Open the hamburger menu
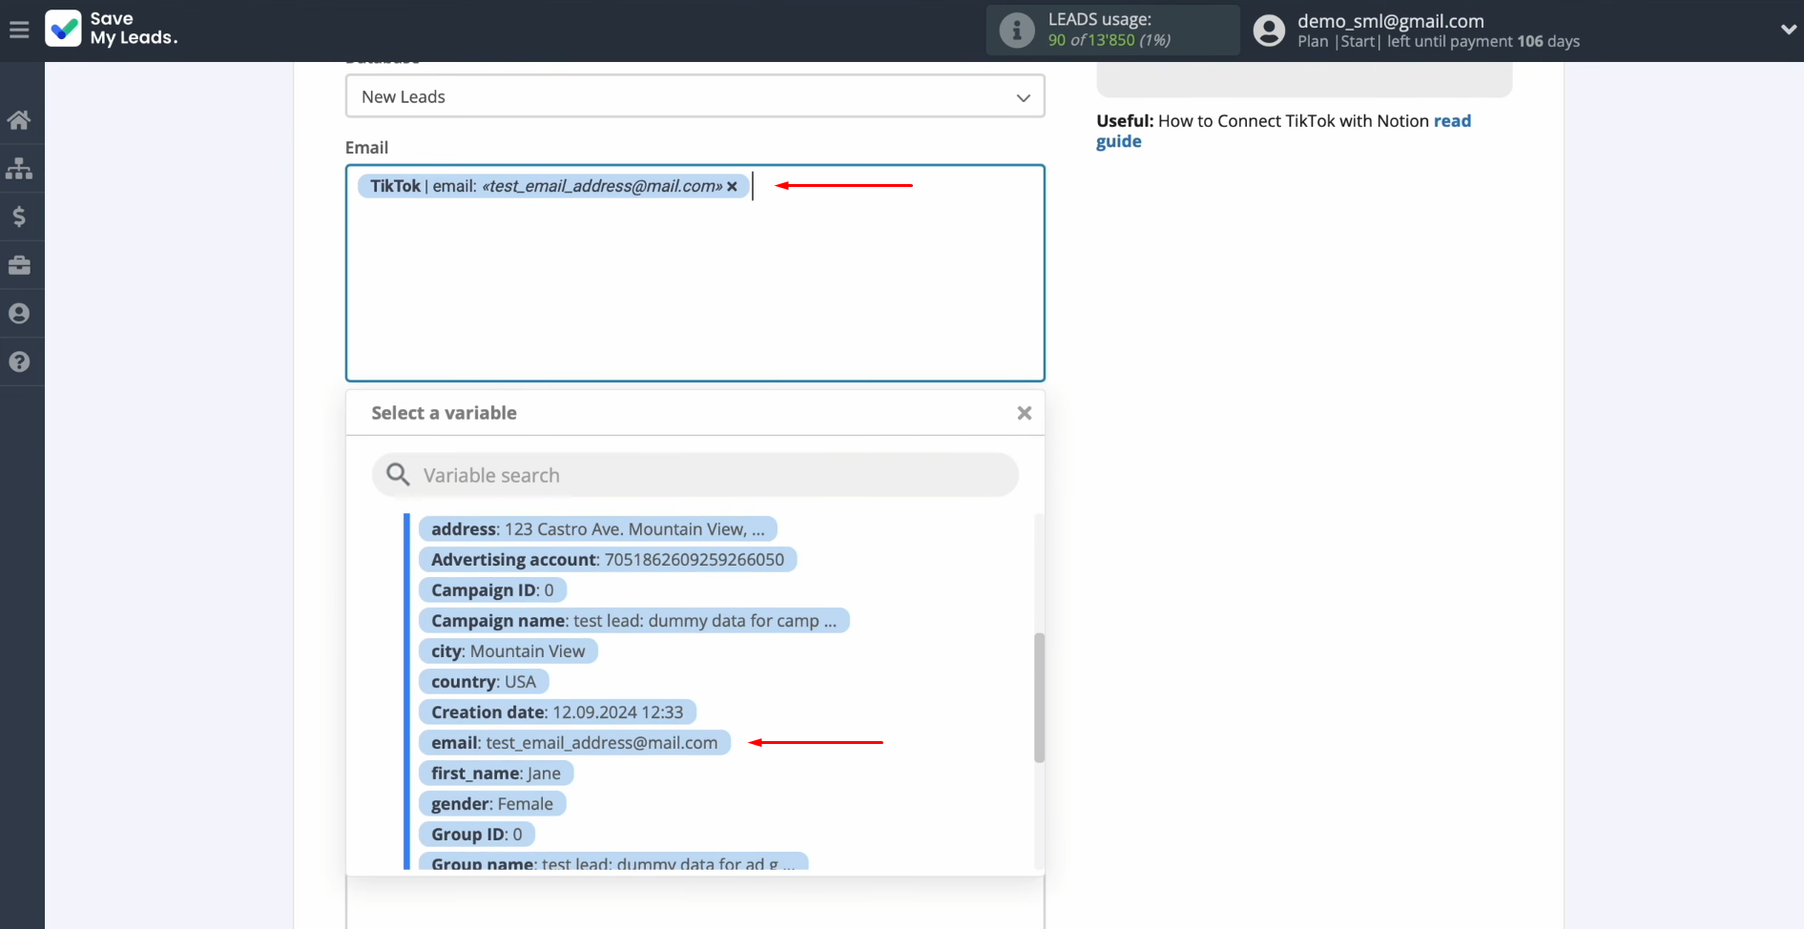 (x=19, y=31)
